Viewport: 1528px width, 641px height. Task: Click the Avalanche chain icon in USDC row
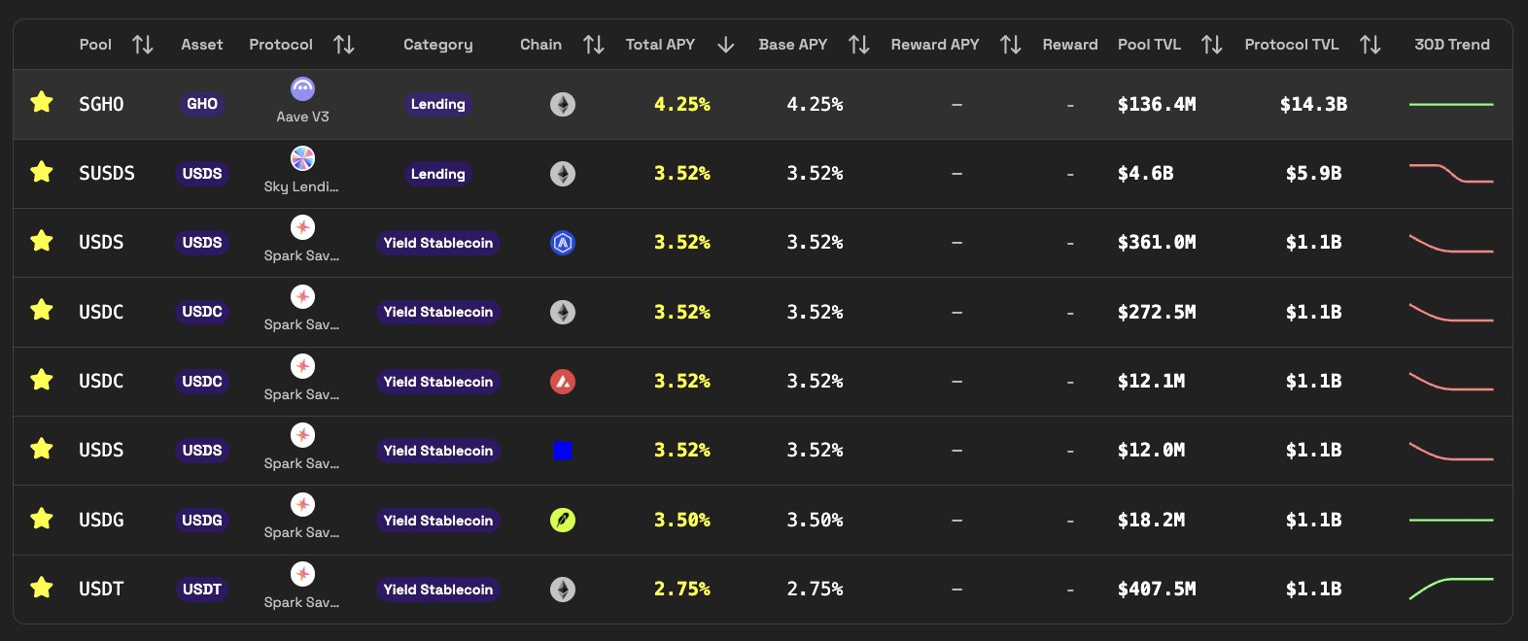[563, 382]
